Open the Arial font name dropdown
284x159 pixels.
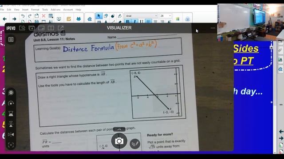pos(141,16)
